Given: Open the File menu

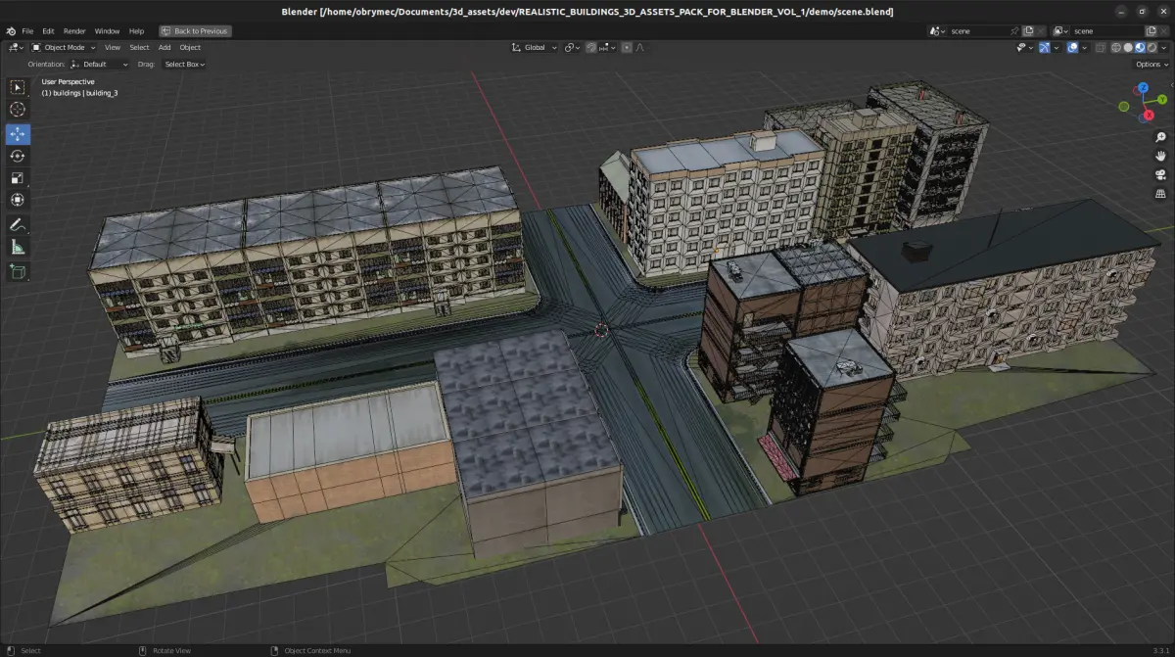Looking at the screenshot, I should coord(27,31).
